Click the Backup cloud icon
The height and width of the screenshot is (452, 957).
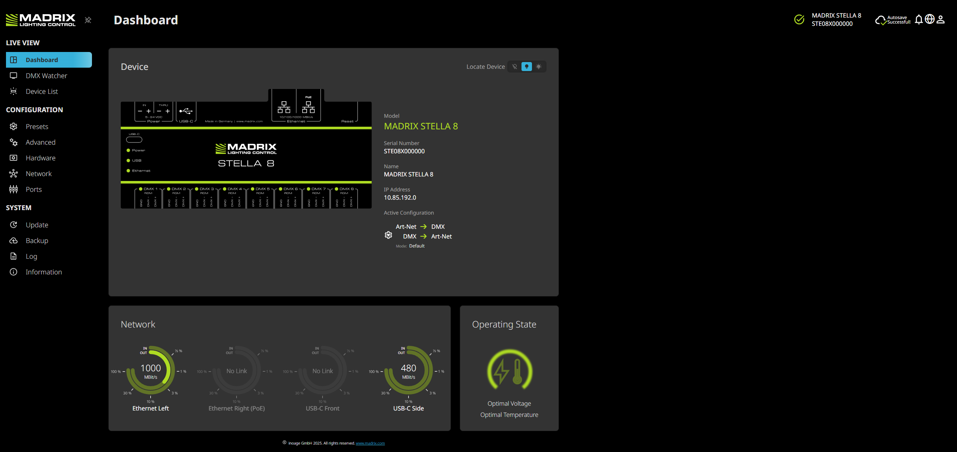[x=13, y=240]
